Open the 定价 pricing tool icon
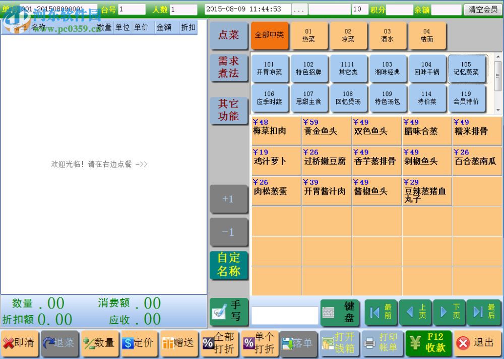This screenshot has height=359, width=504. click(139, 343)
